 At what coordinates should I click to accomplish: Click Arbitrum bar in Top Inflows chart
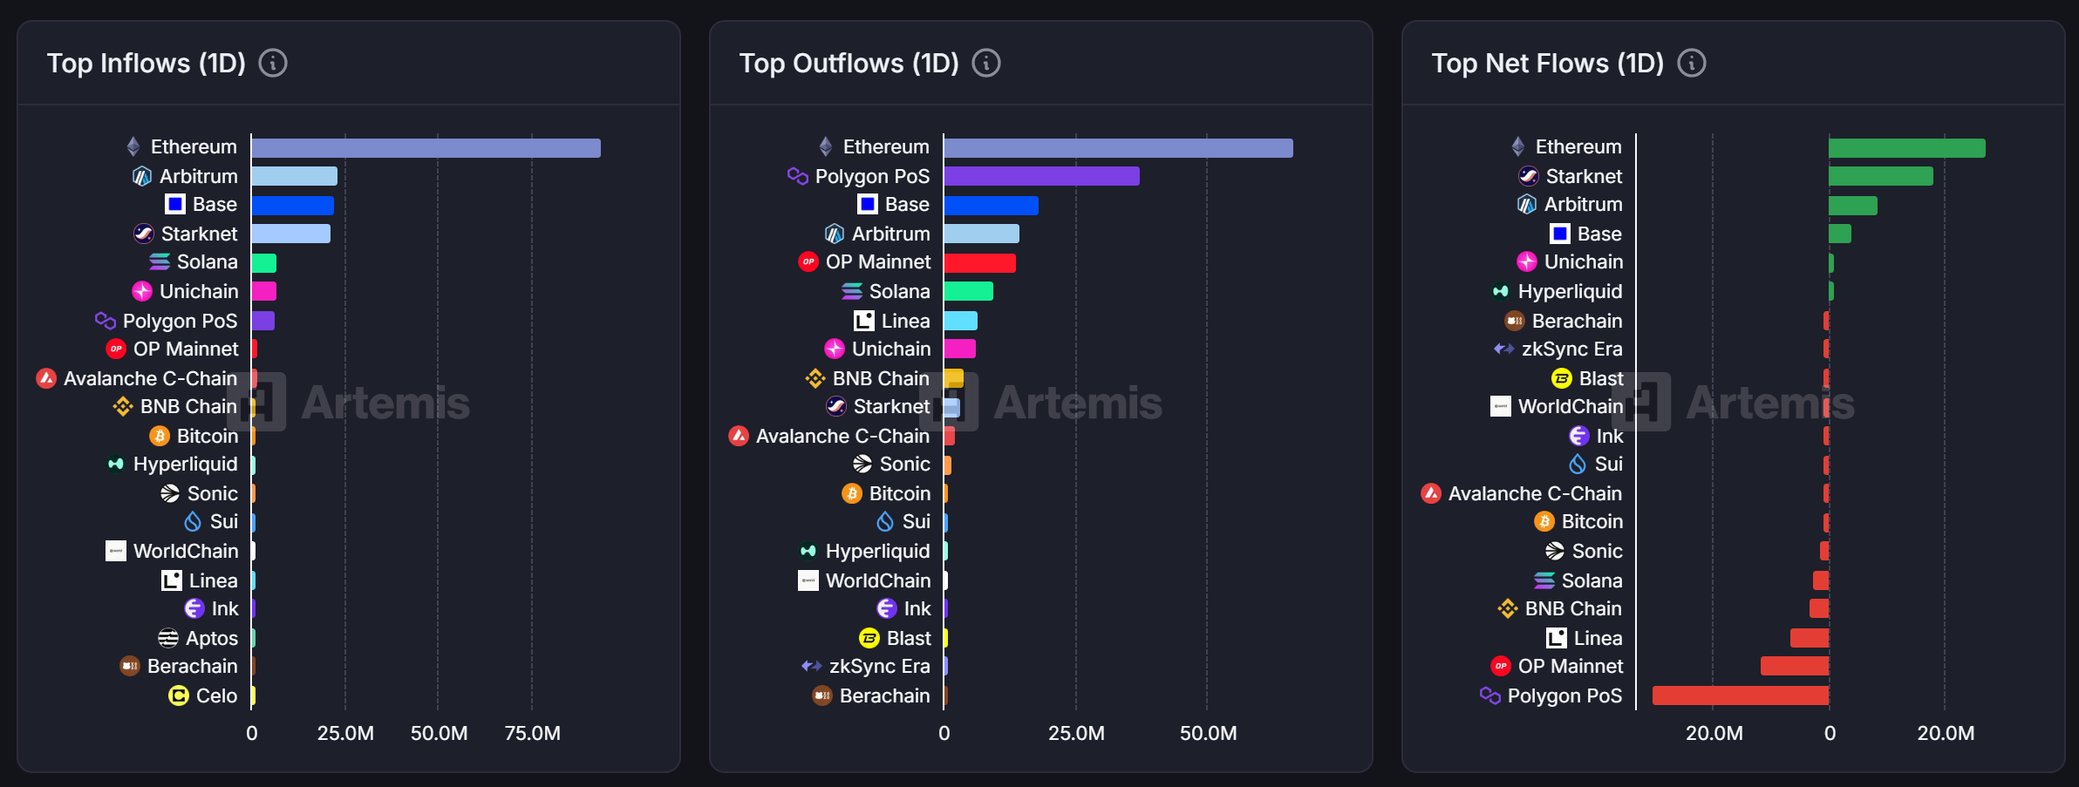[295, 176]
